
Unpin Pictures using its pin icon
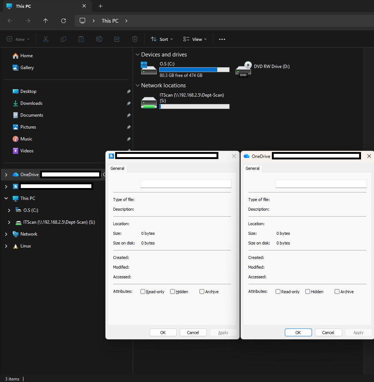[x=129, y=127]
